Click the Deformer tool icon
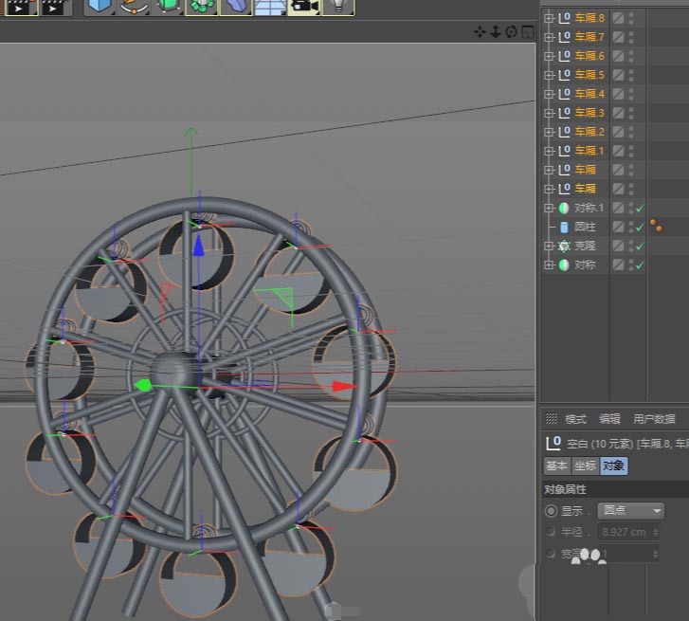The height and width of the screenshot is (621, 689). tap(236, 6)
